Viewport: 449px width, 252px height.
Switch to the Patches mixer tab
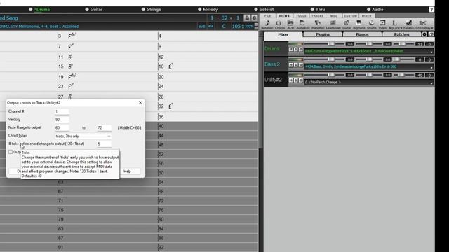(x=401, y=34)
